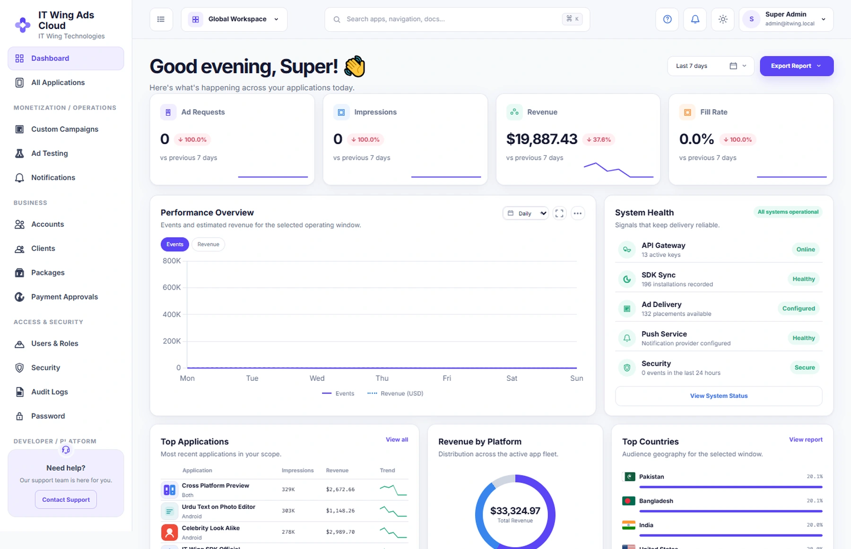Click the Ad Delivery health icon
Viewport: 851px width, 549px height.
point(627,309)
